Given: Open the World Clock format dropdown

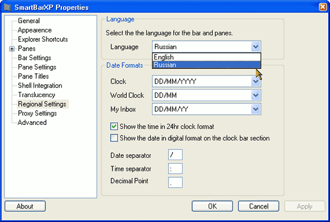Looking at the screenshot, I should coord(256,95).
